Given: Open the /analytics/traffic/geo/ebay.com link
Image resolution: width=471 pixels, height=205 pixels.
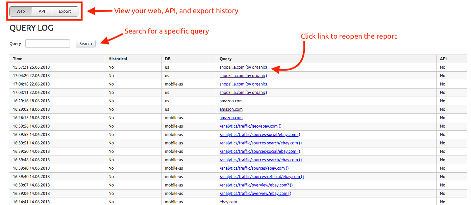Looking at the screenshot, I should pyautogui.click(x=250, y=126).
